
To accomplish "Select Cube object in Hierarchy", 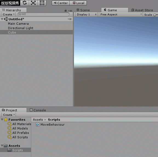I will point(36,32).
